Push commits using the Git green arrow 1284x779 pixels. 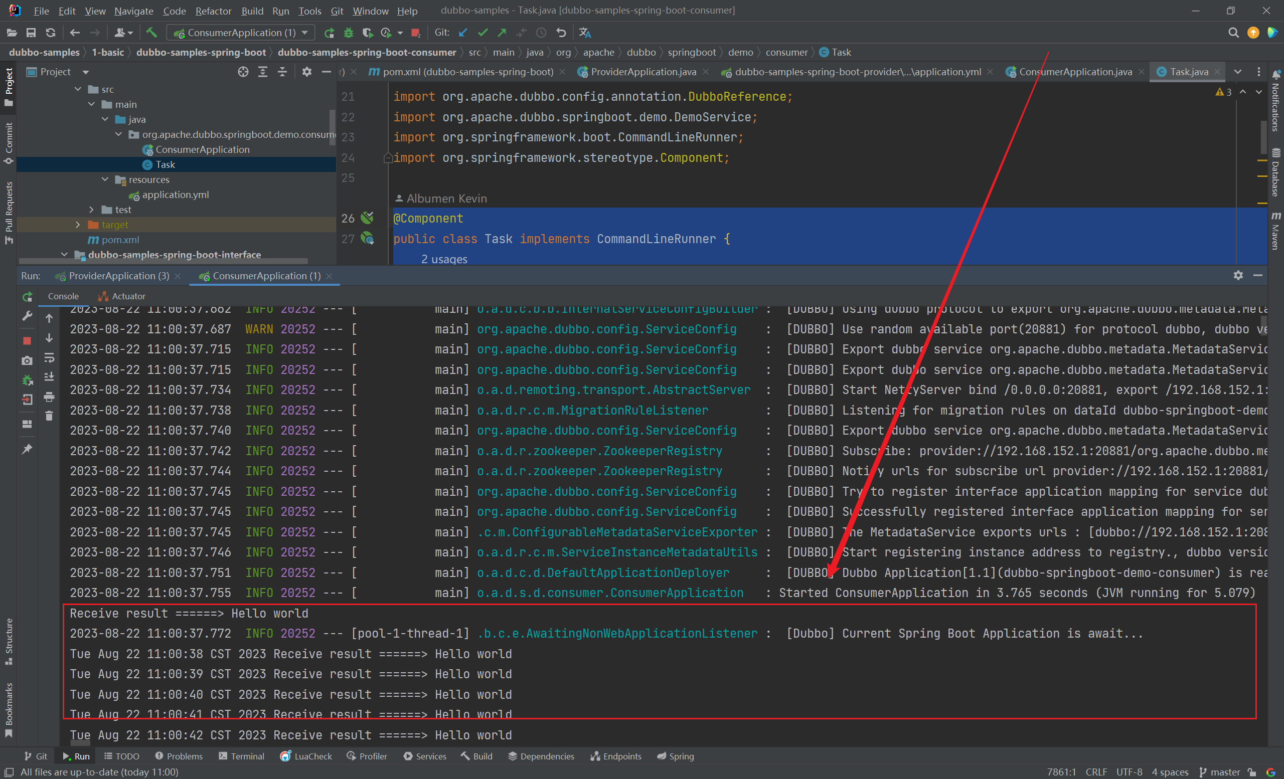coord(502,33)
